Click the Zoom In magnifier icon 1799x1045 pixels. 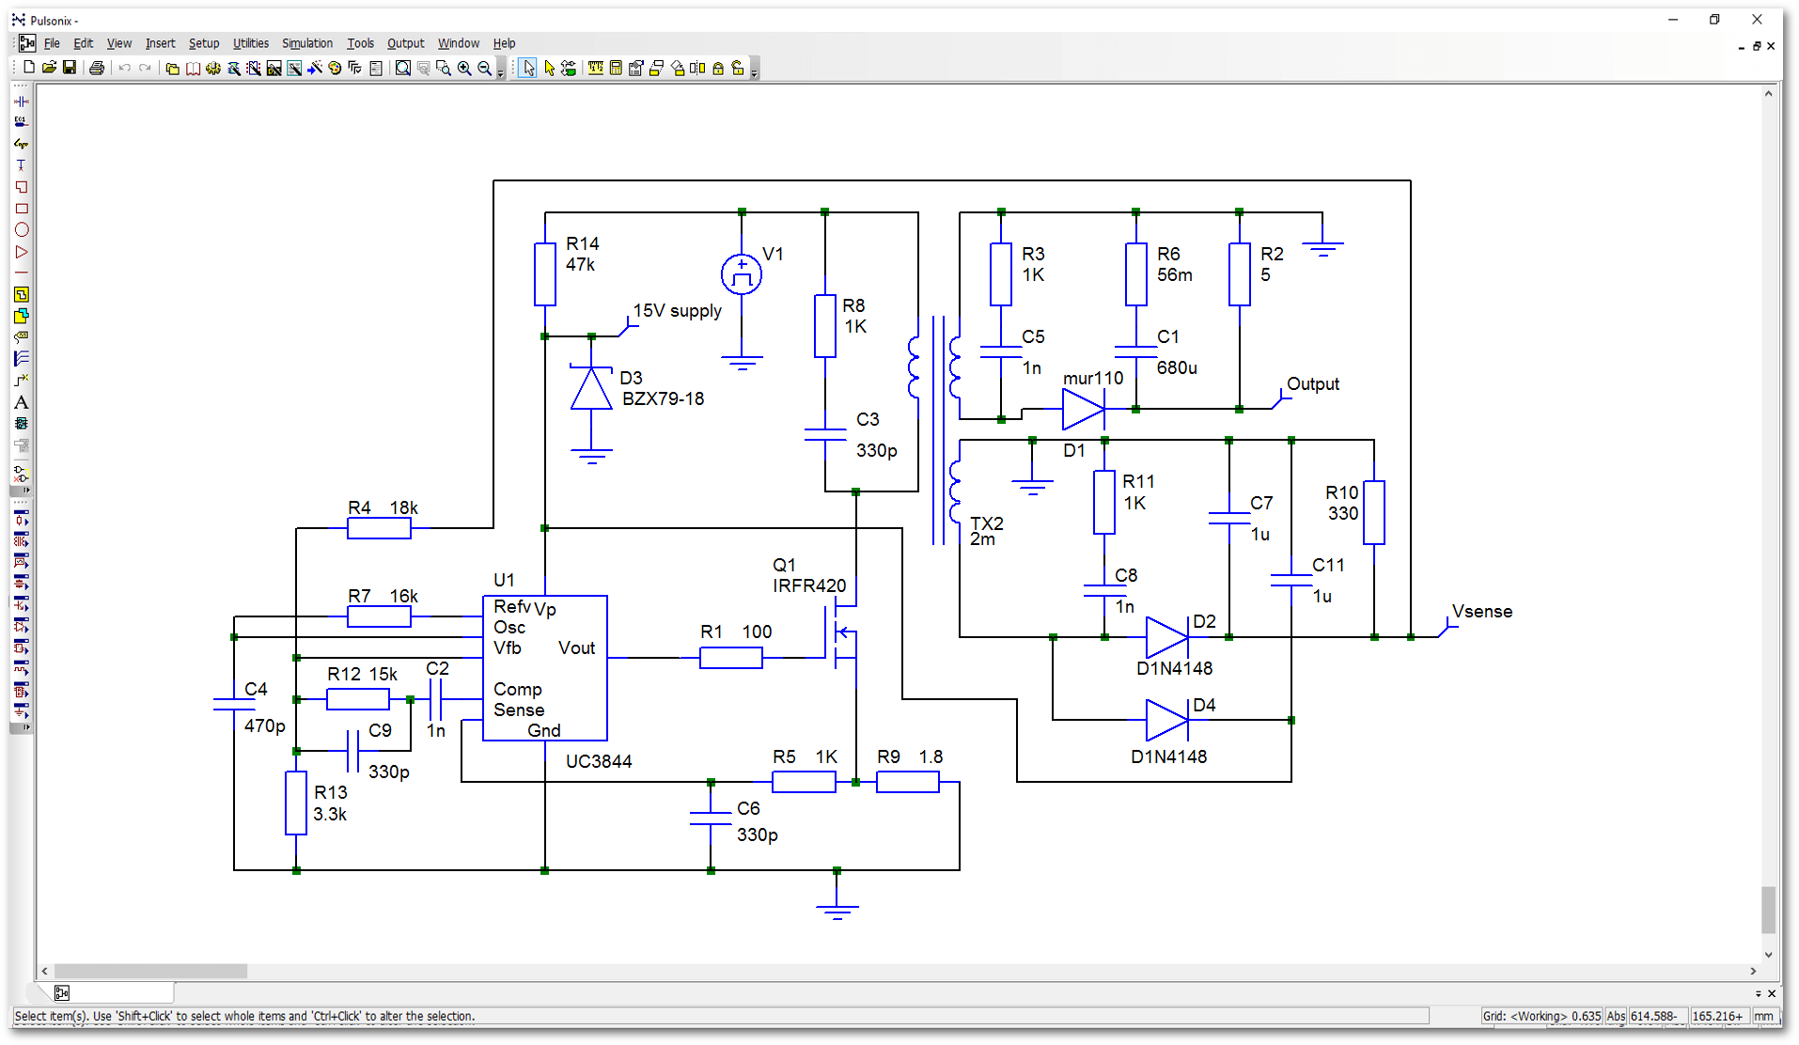pyautogui.click(x=464, y=68)
